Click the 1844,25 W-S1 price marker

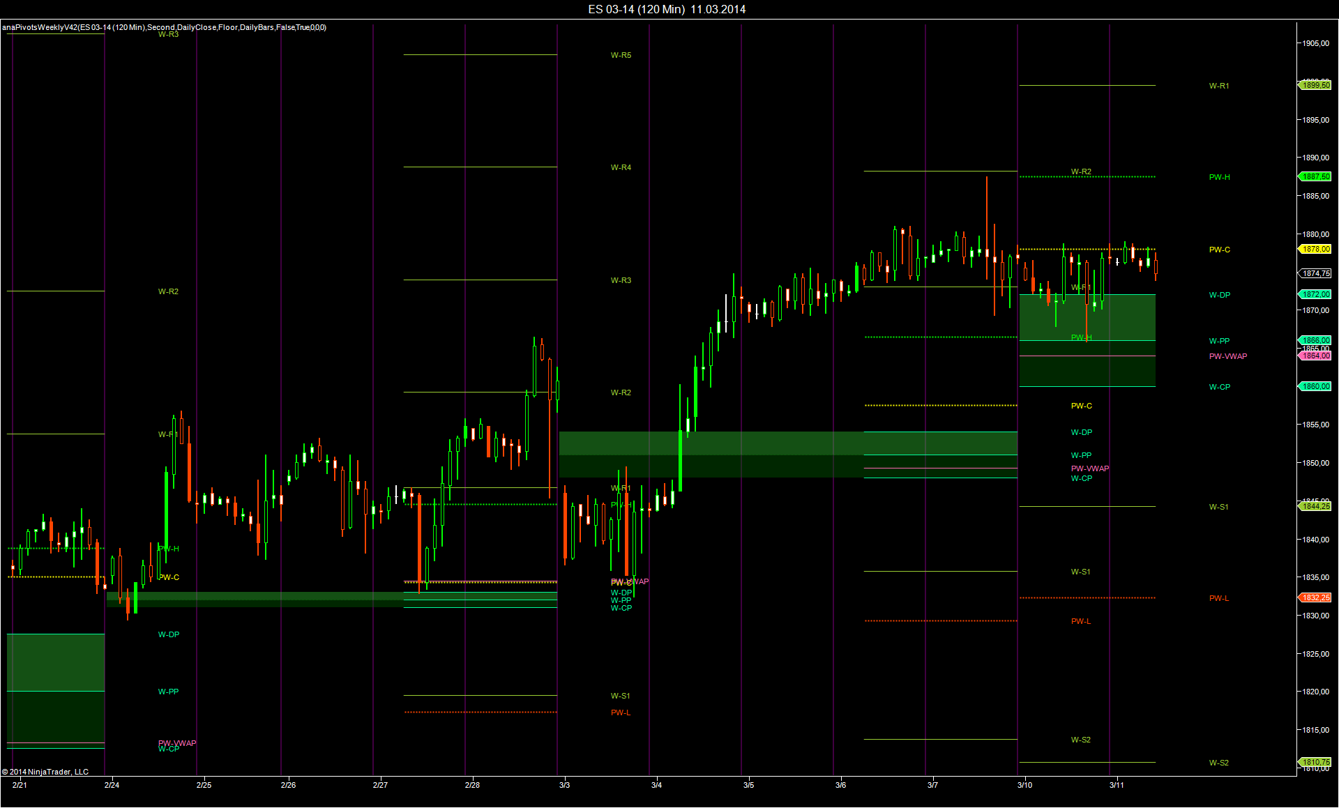[1316, 507]
